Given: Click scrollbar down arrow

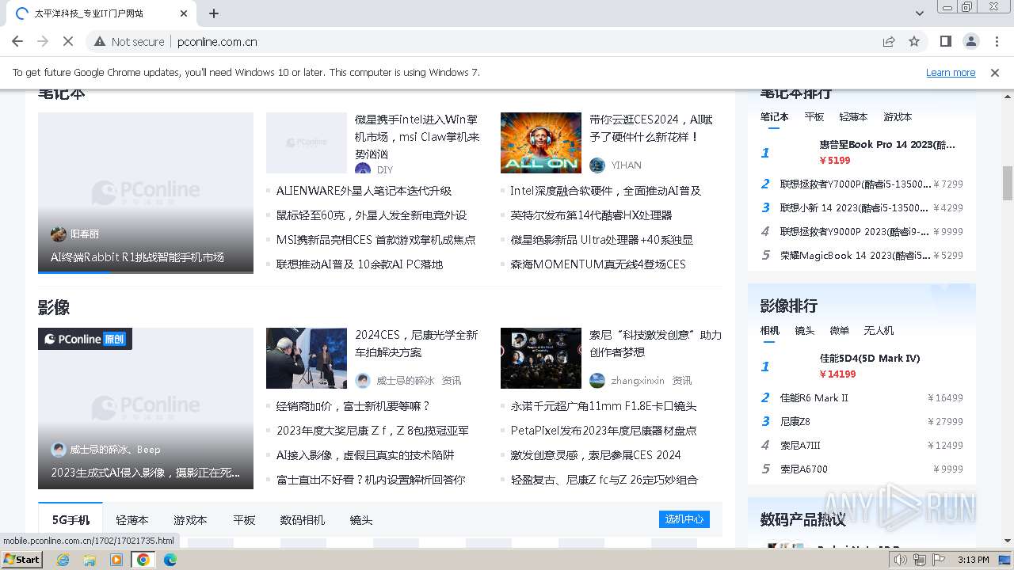Looking at the screenshot, I should [x=1007, y=541].
